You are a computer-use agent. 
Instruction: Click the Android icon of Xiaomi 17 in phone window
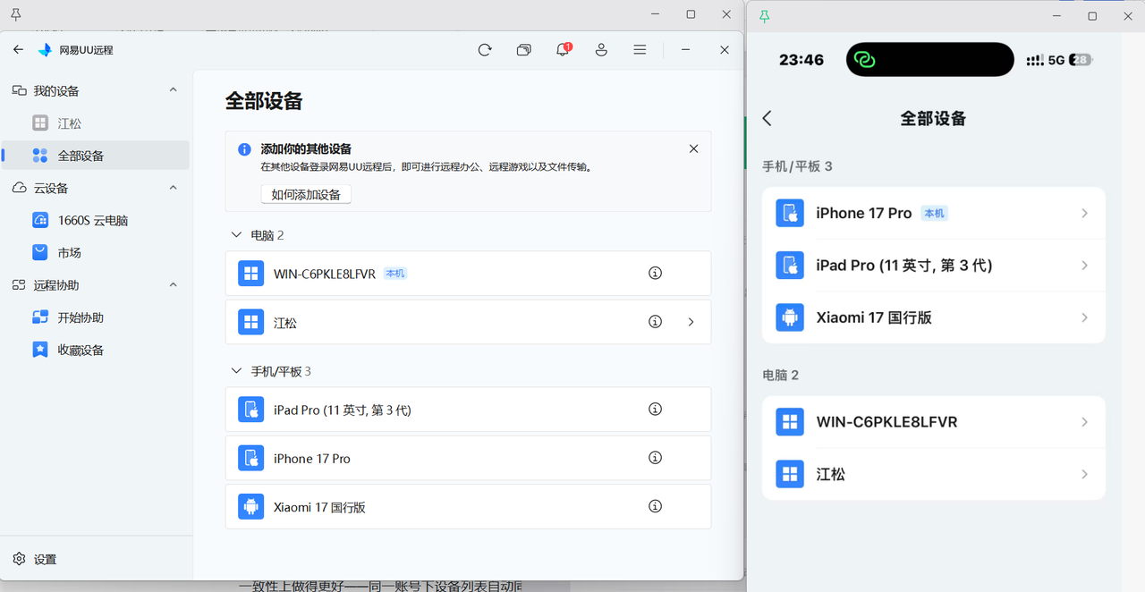pyautogui.click(x=790, y=317)
